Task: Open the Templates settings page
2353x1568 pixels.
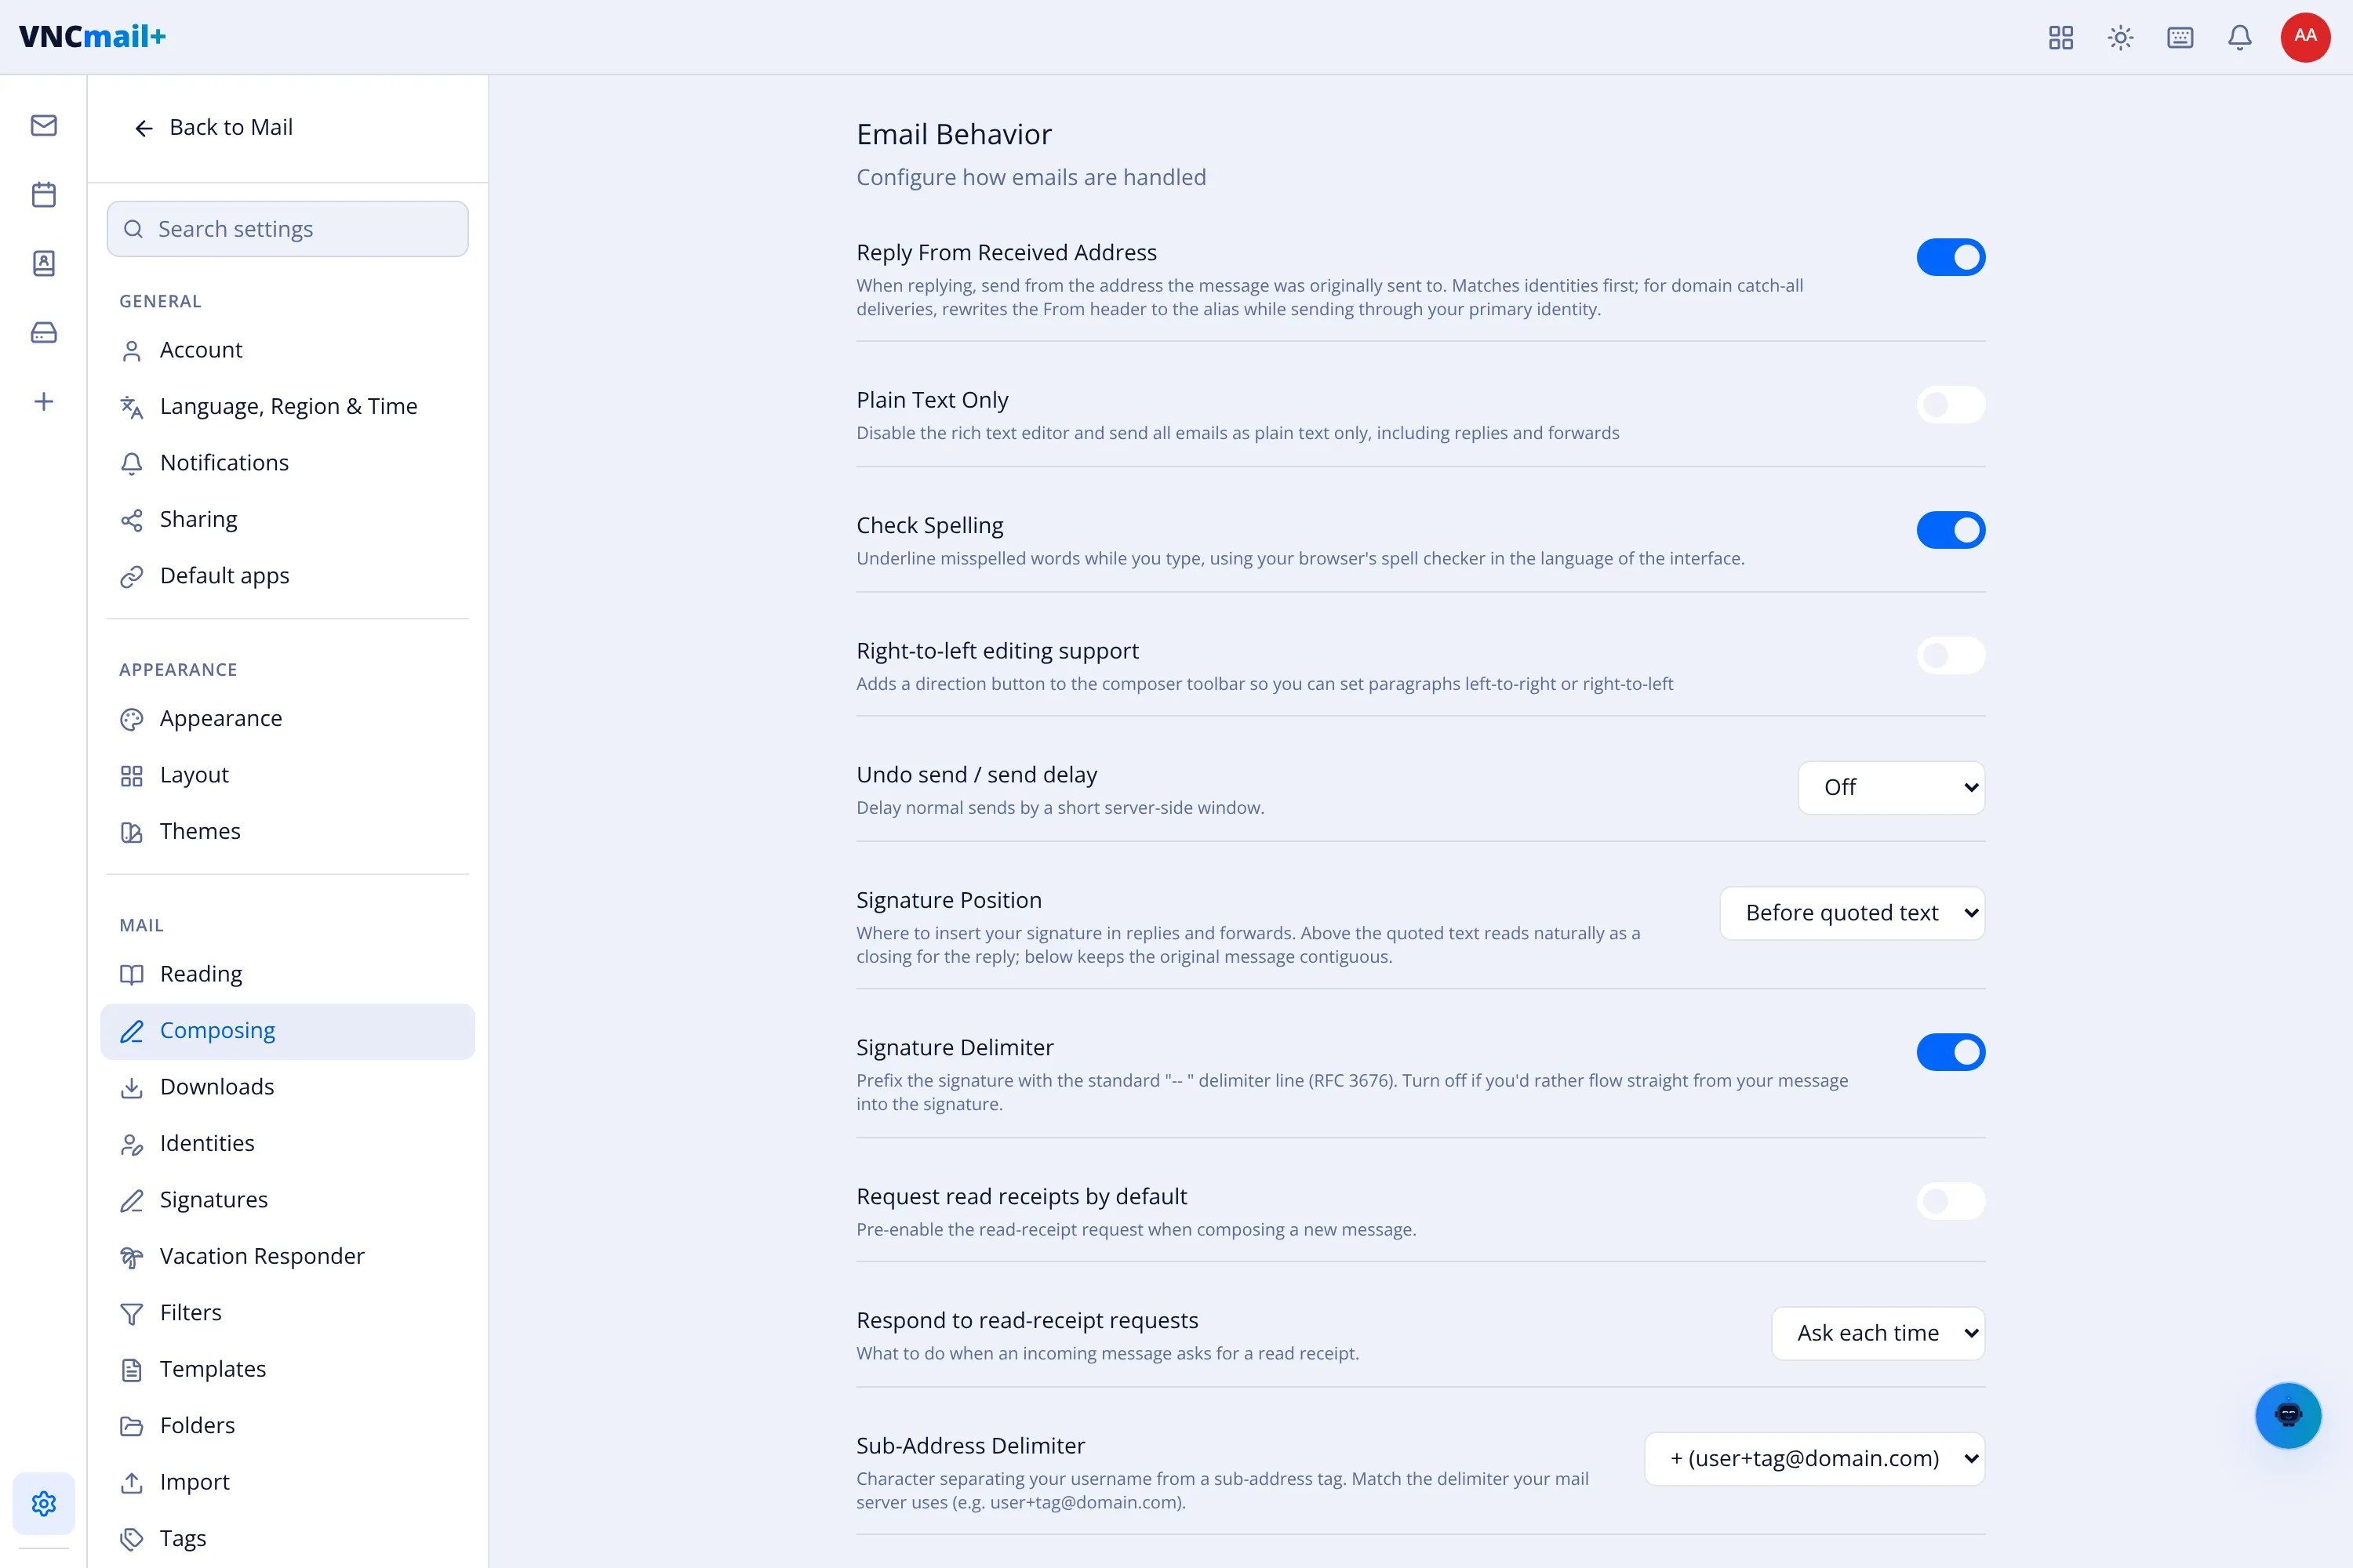Action: [288, 1370]
